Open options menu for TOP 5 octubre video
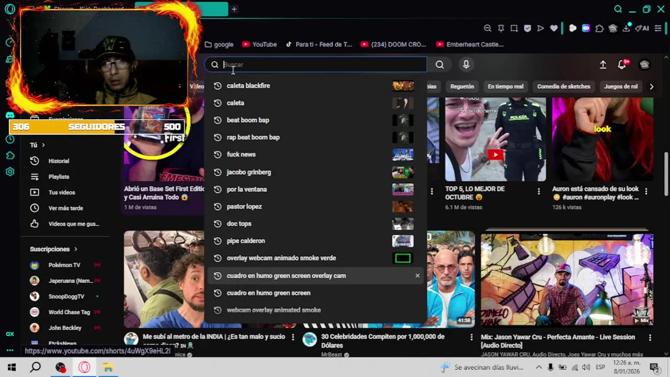Viewport: 670px width, 377px height. (x=538, y=192)
